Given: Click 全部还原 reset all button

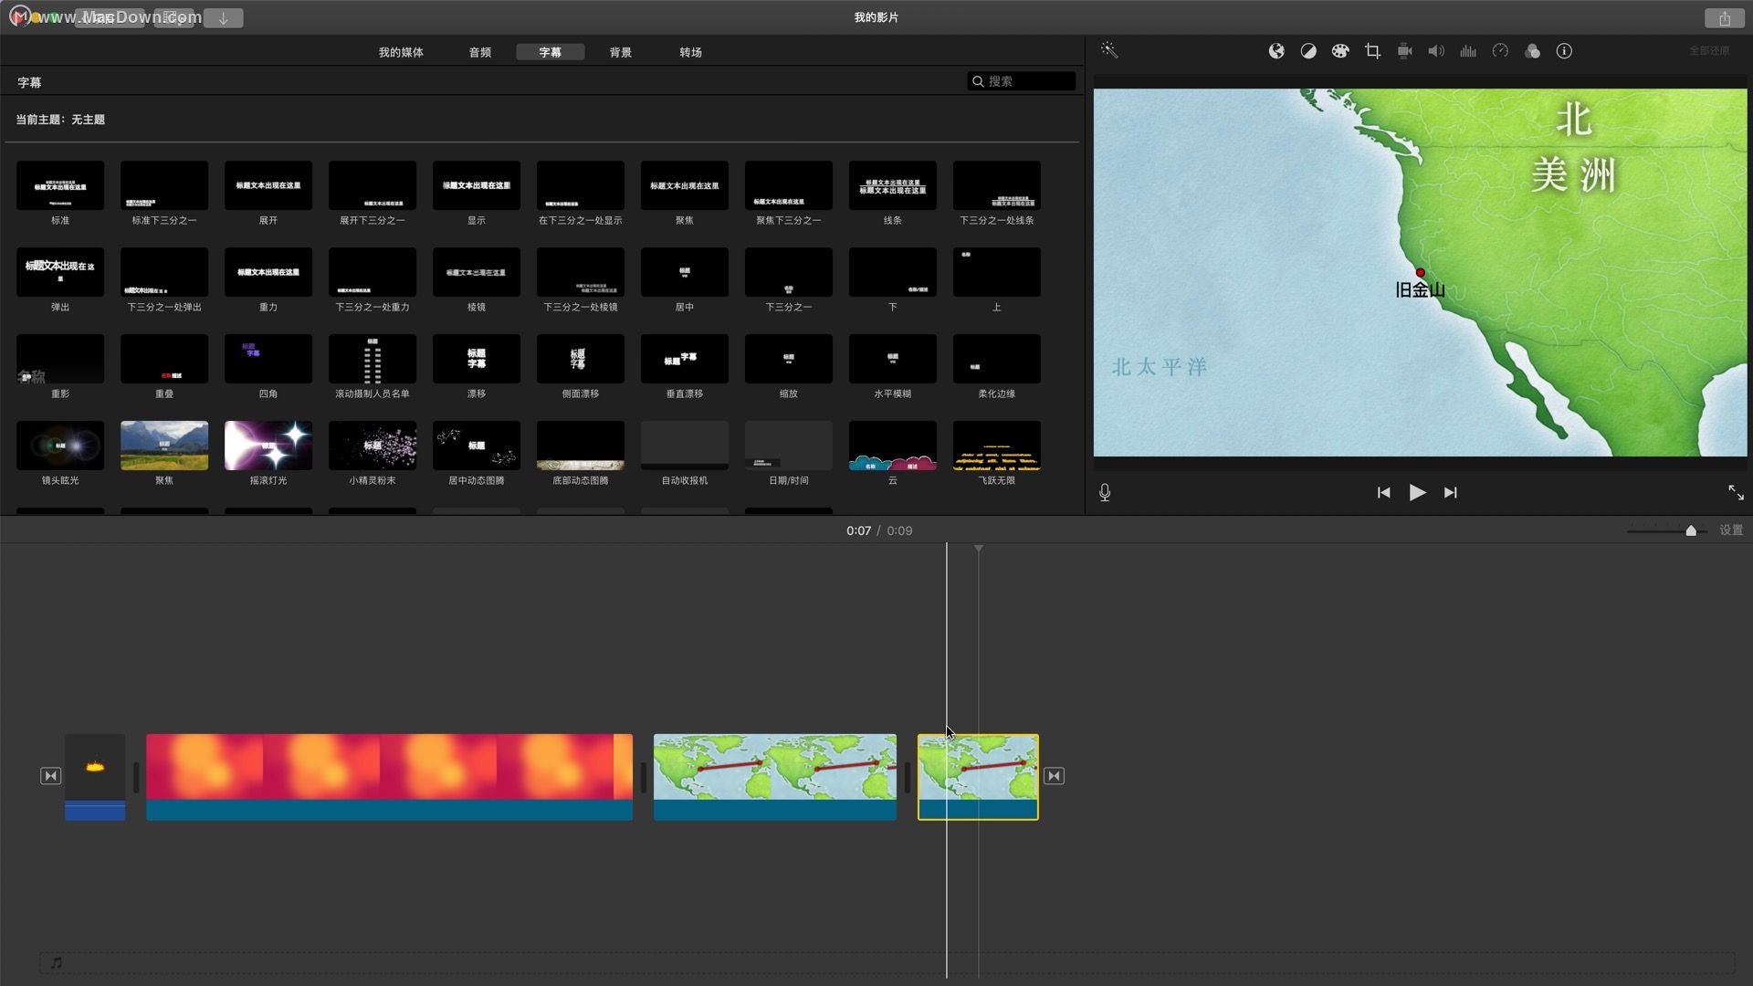Looking at the screenshot, I should [x=1709, y=51].
